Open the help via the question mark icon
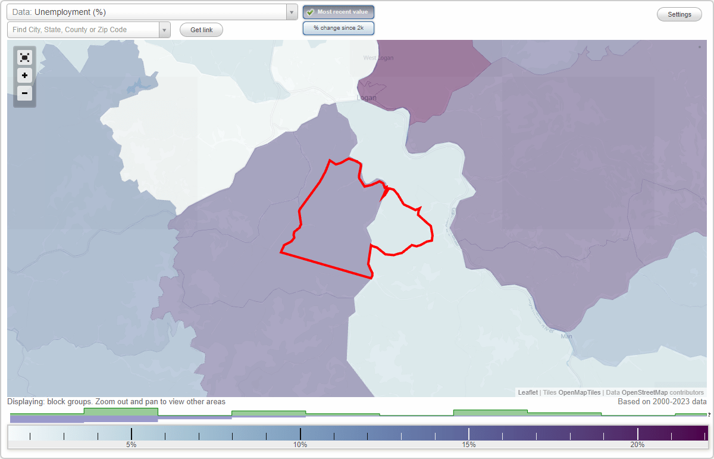Image resolution: width=714 pixels, height=459 pixels. pos(709,415)
